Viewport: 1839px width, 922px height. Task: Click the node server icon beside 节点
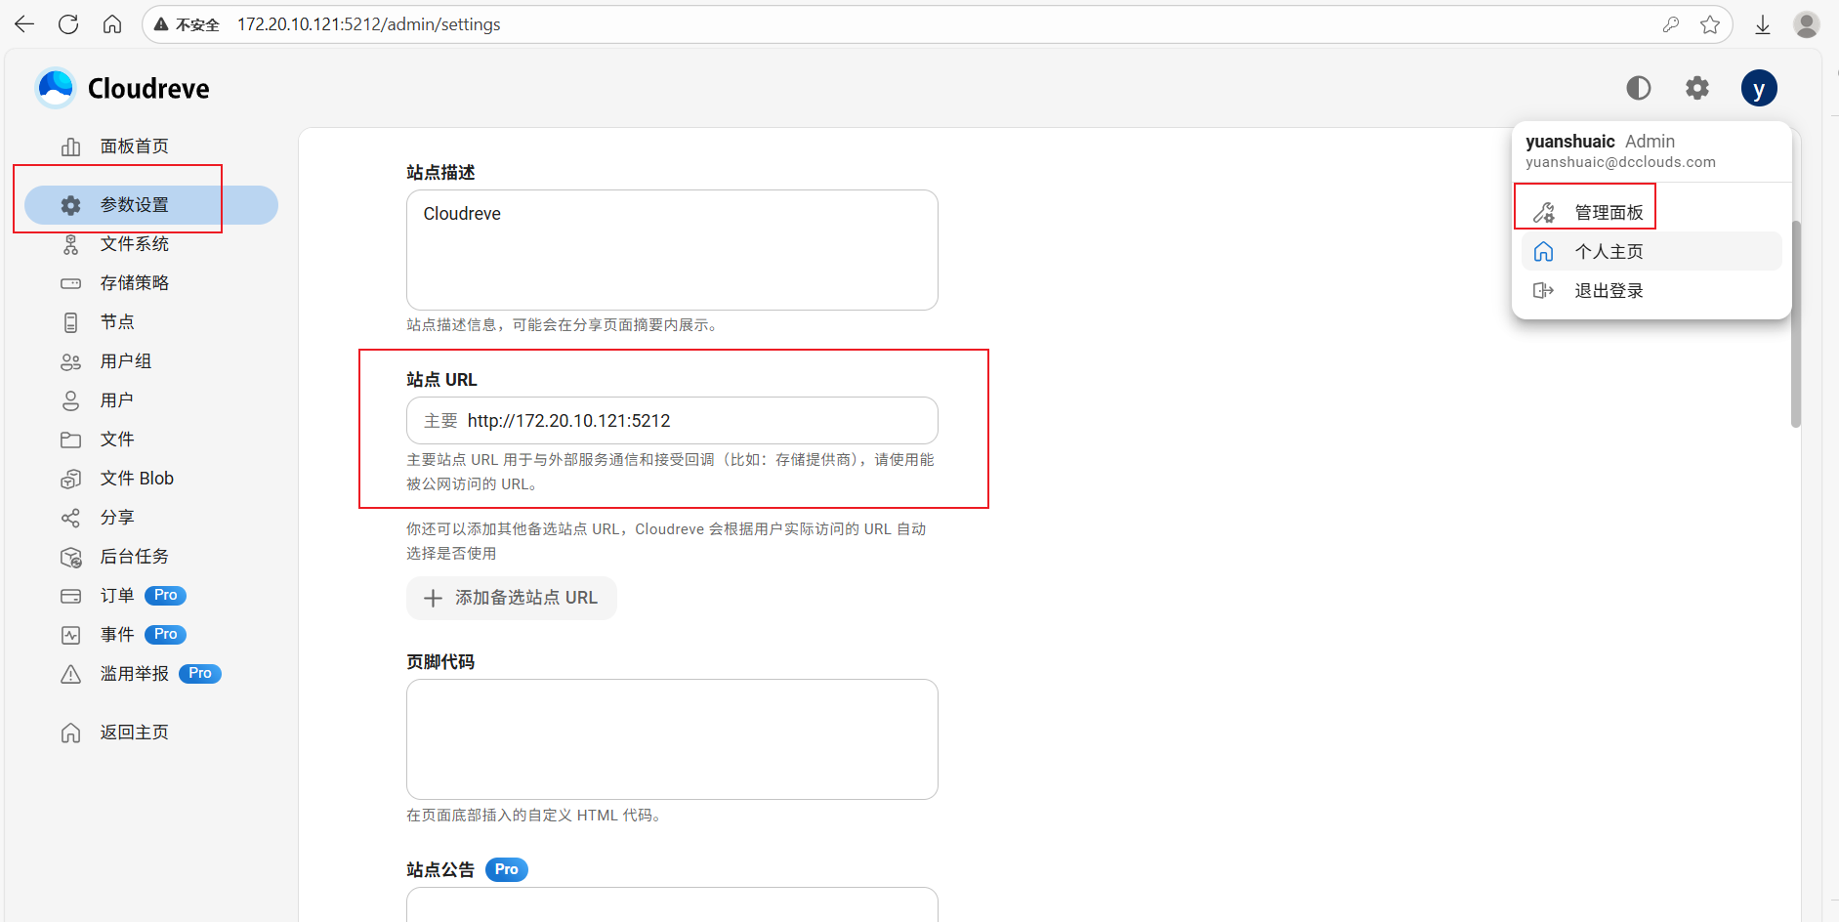point(71,322)
